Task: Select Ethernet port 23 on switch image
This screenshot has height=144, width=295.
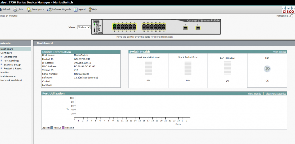Action: (x=164, y=25)
